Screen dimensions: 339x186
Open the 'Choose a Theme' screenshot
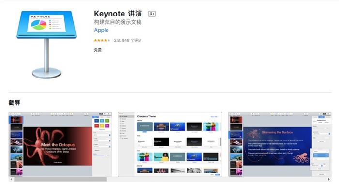click(x=170, y=144)
